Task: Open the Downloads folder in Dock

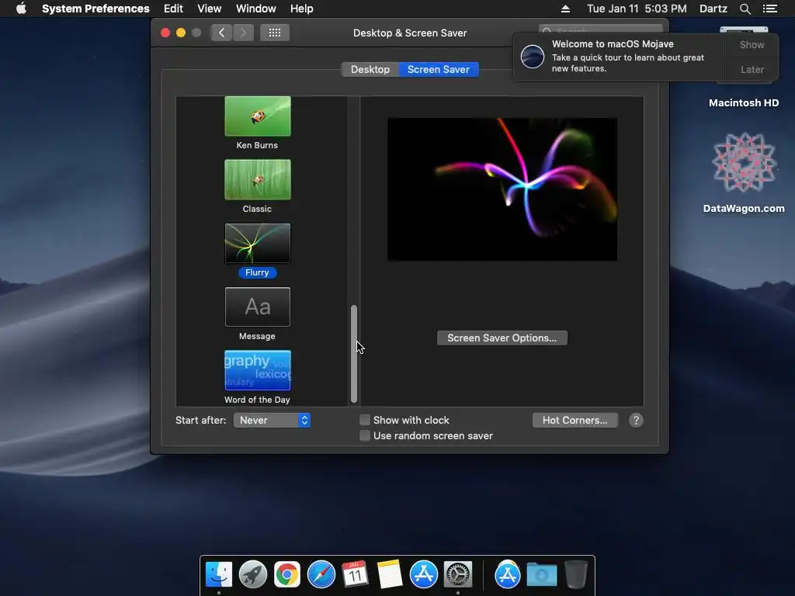Action: pyautogui.click(x=541, y=575)
